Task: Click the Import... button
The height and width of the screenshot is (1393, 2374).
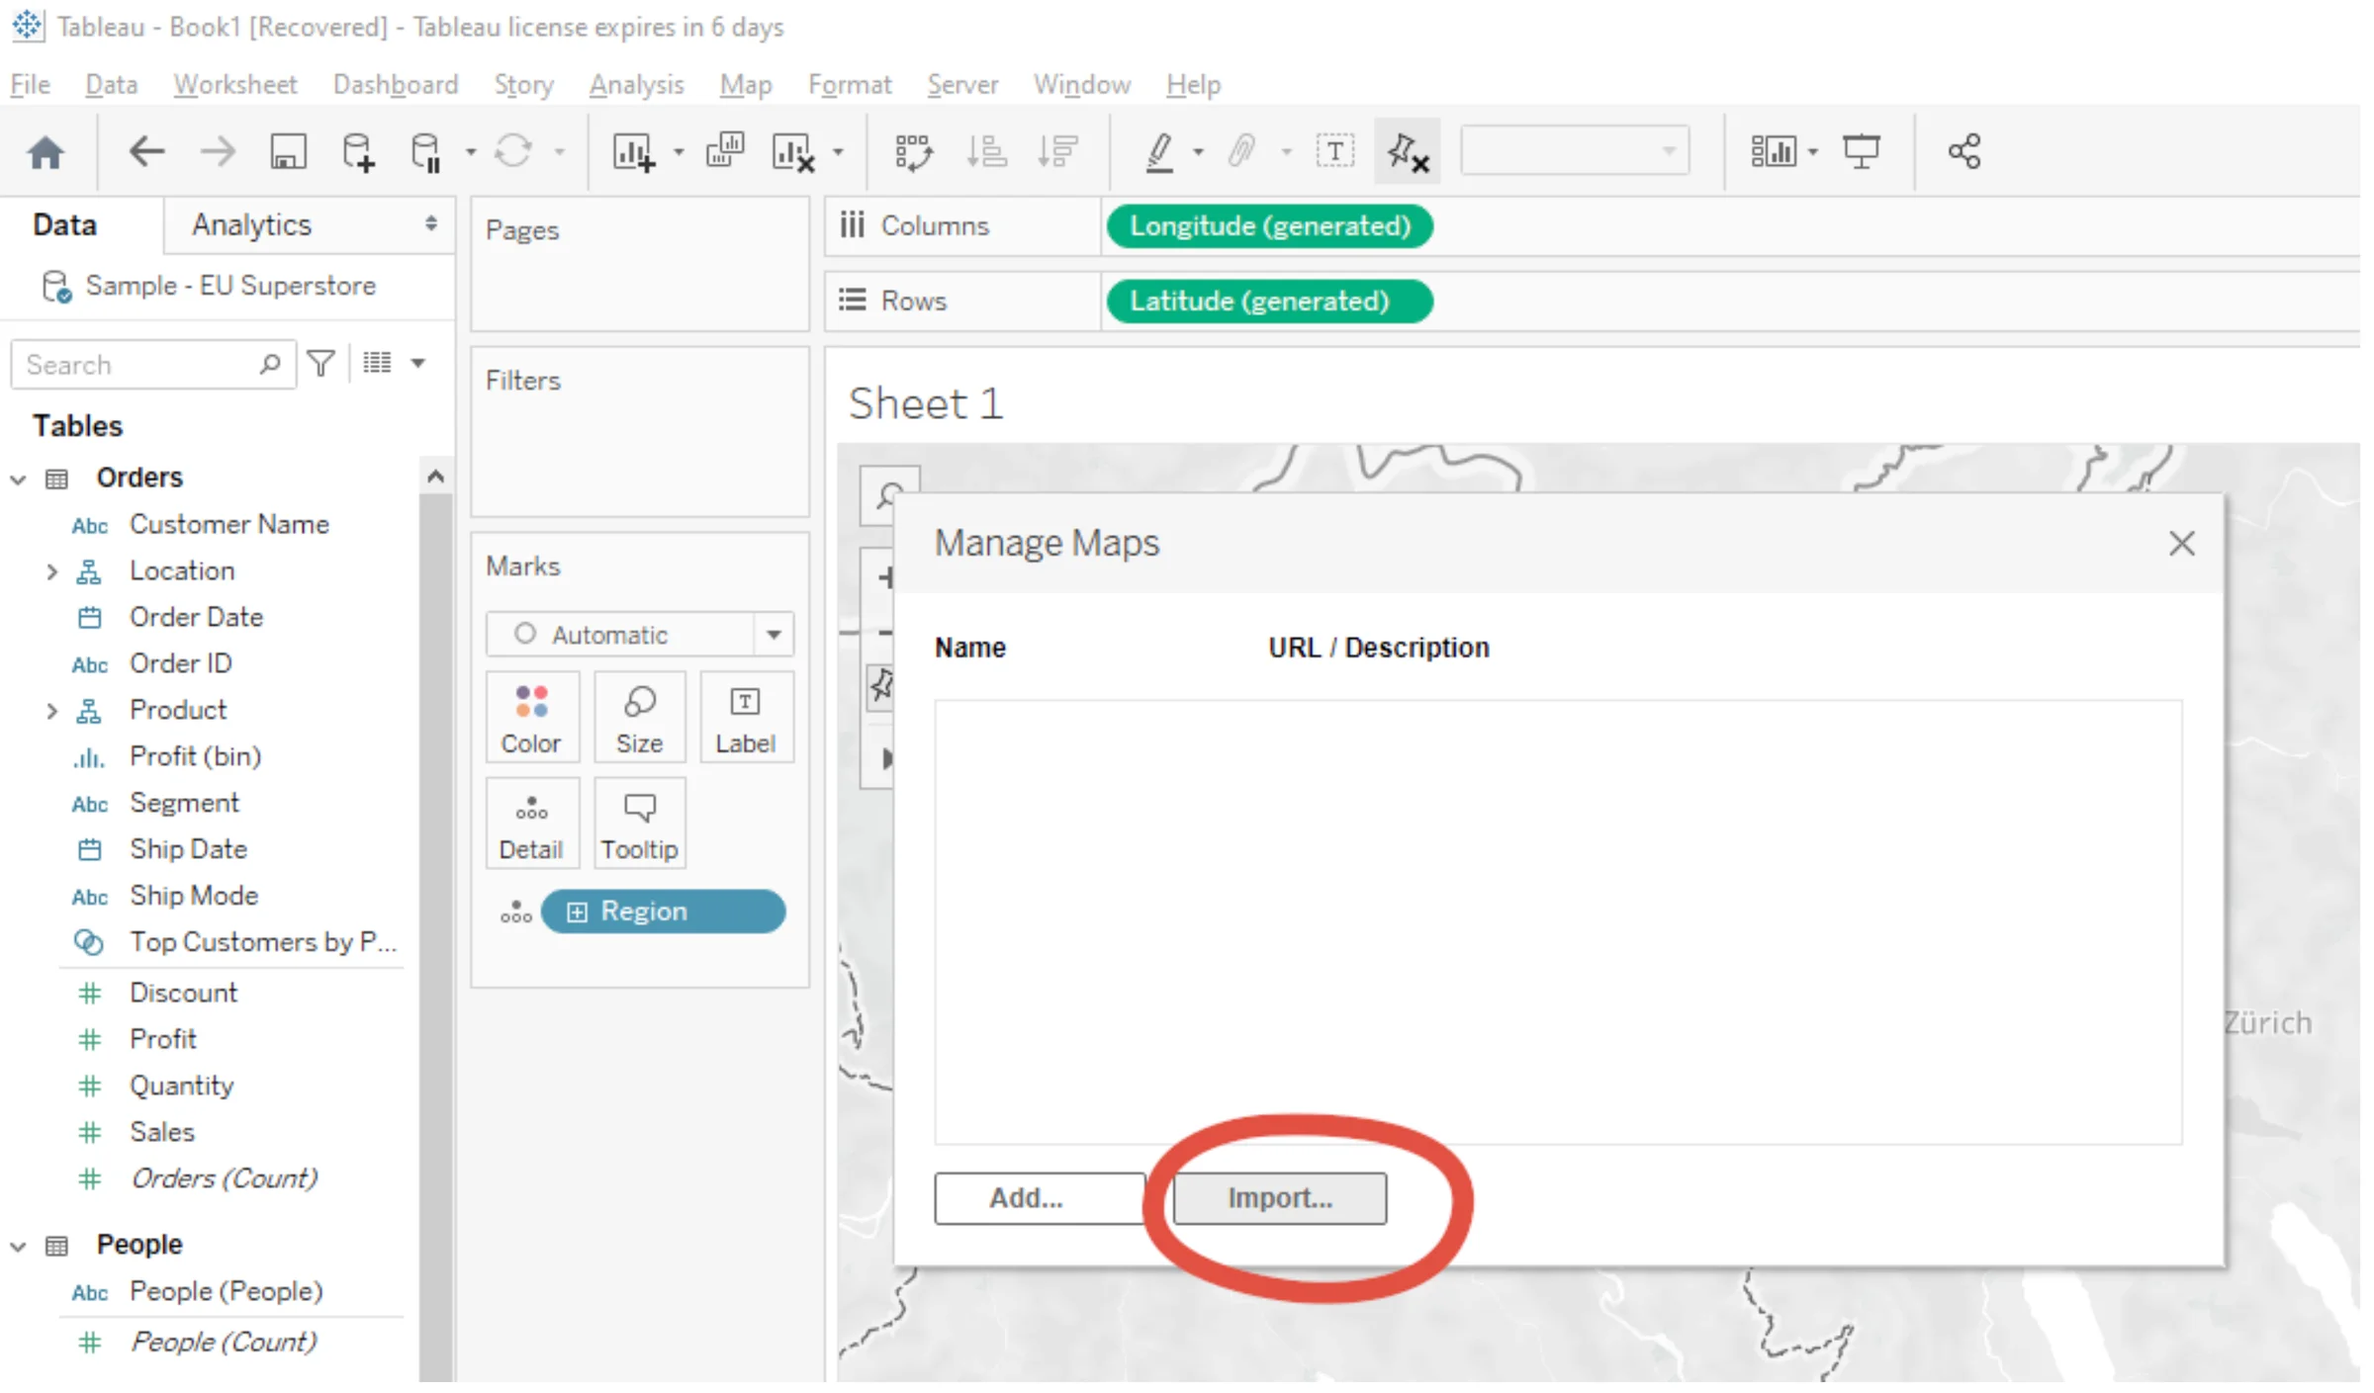Action: (x=1280, y=1198)
